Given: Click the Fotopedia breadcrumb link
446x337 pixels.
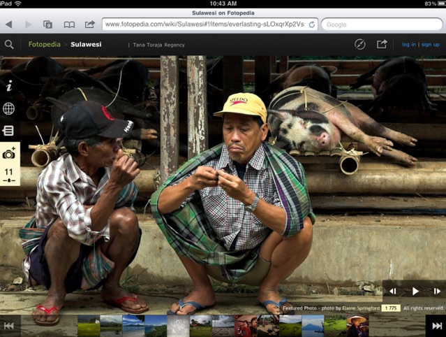Looking at the screenshot, I should pyautogui.click(x=45, y=45).
